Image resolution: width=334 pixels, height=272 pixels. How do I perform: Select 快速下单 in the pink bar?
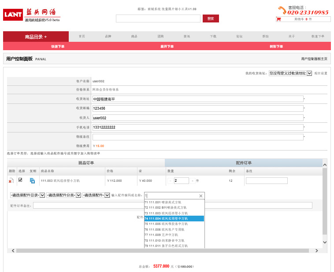tap(58, 46)
